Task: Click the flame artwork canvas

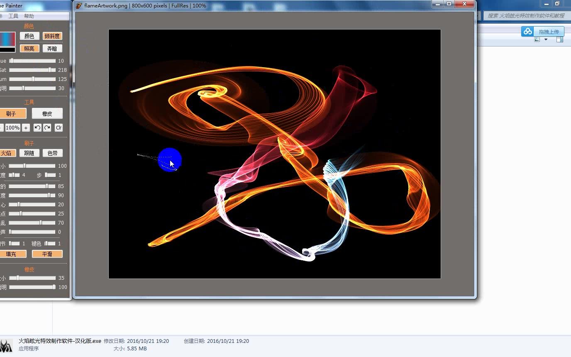Action: [x=275, y=154]
